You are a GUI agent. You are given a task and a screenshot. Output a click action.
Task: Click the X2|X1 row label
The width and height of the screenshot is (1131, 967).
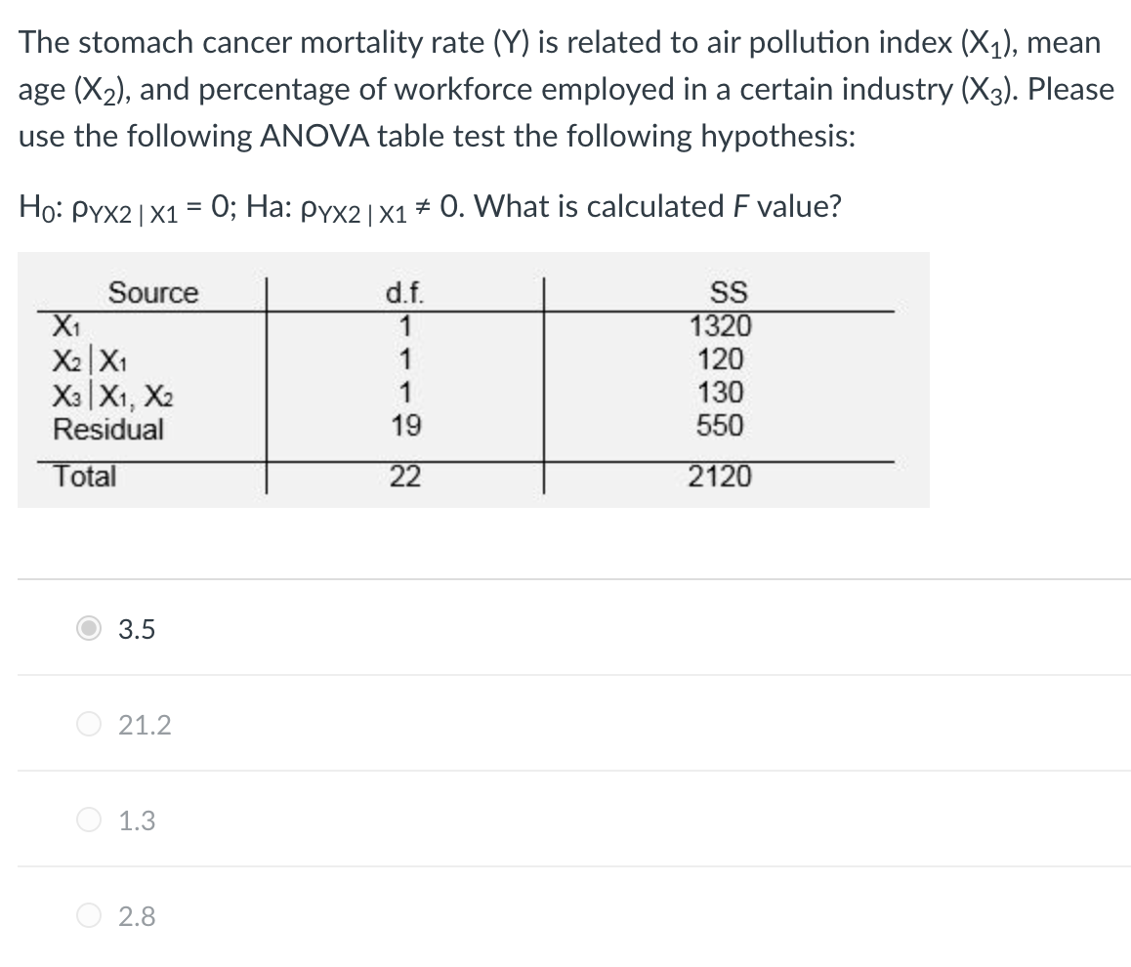[90, 359]
